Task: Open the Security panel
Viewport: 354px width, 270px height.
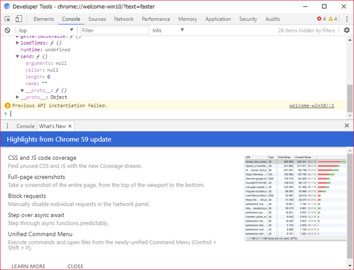Action: click(x=248, y=19)
